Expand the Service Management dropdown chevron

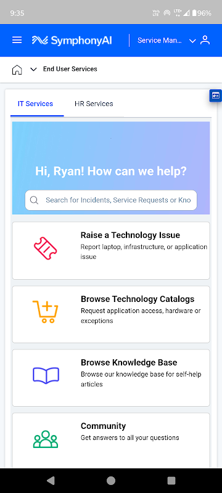192,41
